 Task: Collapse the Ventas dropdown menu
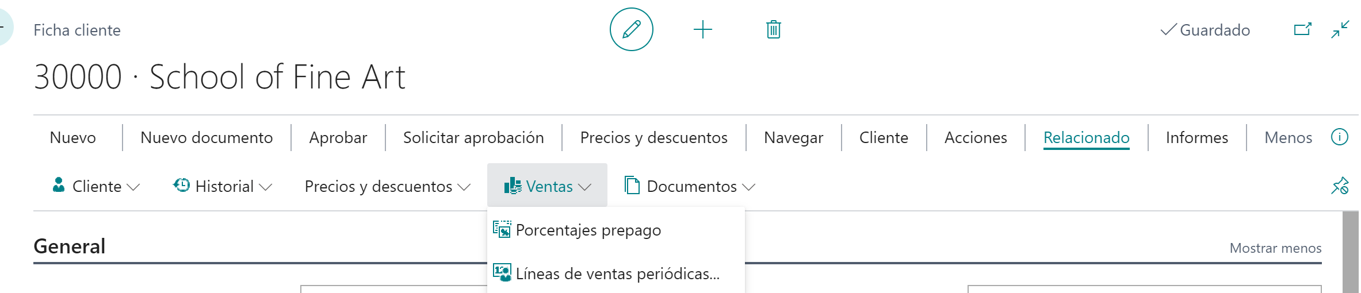tap(547, 186)
